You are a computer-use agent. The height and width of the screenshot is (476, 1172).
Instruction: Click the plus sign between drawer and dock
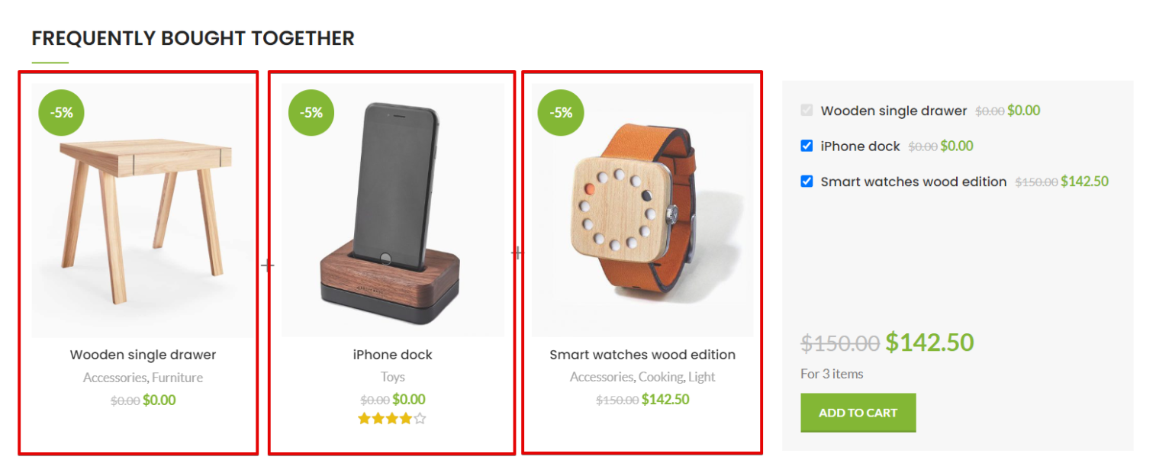[x=267, y=265]
